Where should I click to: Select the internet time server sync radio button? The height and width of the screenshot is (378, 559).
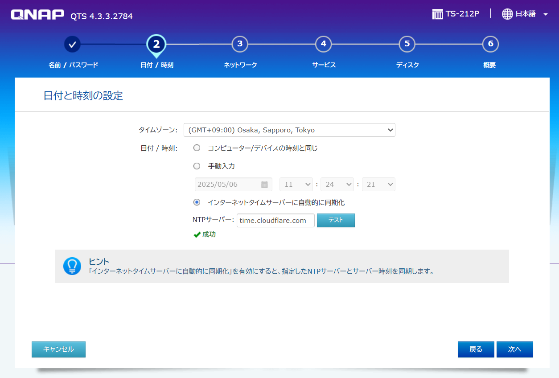[x=197, y=202]
